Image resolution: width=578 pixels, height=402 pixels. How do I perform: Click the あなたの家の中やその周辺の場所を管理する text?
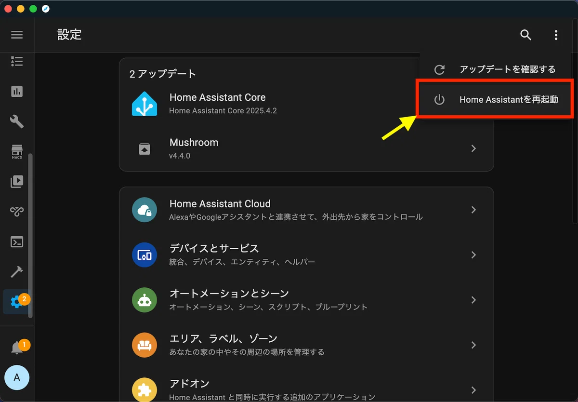click(x=247, y=352)
